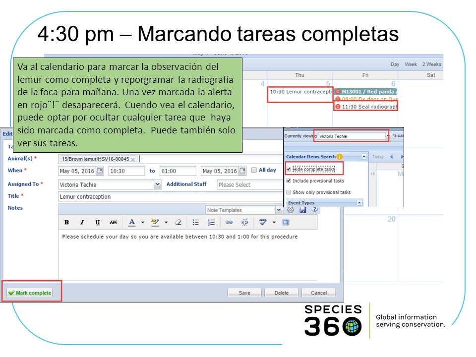Open the end date calendar picker
This screenshot has height=357, width=476.
point(242,171)
